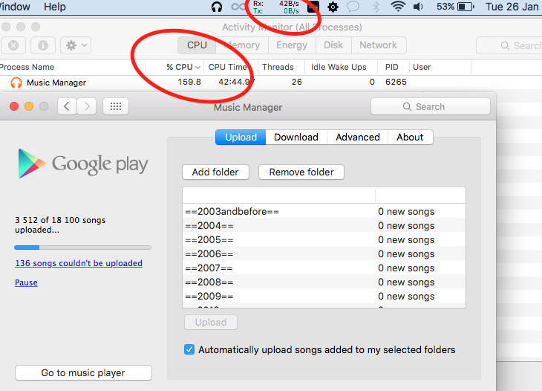Click the volume speaker icon
542x391 pixels.
coord(418,7)
